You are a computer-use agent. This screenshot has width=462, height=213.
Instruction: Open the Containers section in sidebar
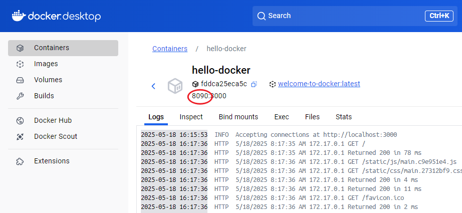tap(63, 48)
